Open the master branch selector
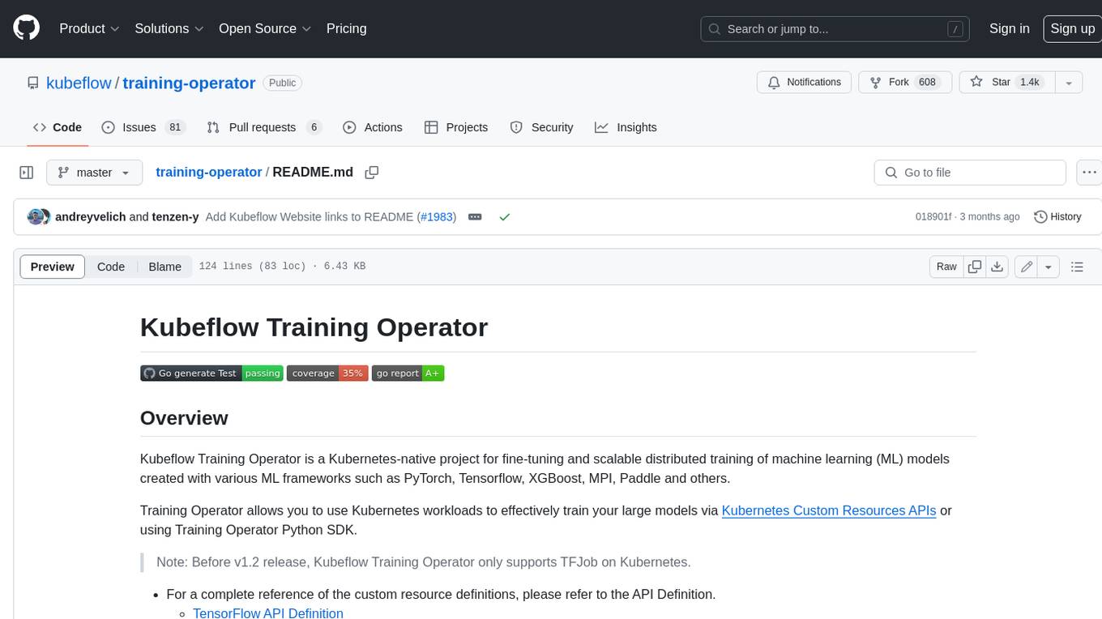 95,173
